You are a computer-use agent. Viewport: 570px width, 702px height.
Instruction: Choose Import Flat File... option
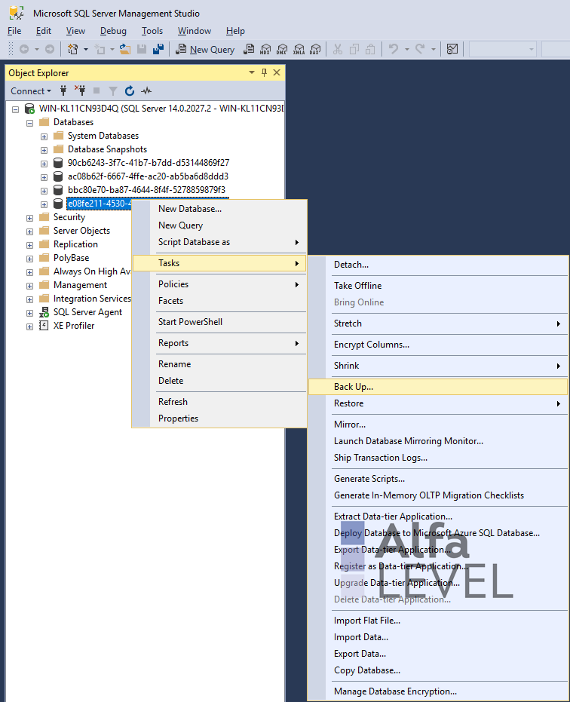438,621
